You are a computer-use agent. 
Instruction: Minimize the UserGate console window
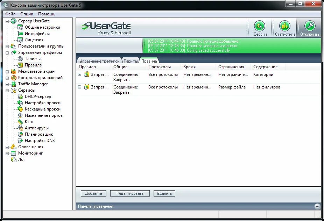291,3
